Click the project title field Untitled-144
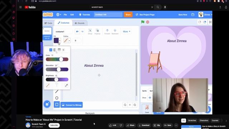This screenshot has width=229, height=129. [x=108, y=15]
